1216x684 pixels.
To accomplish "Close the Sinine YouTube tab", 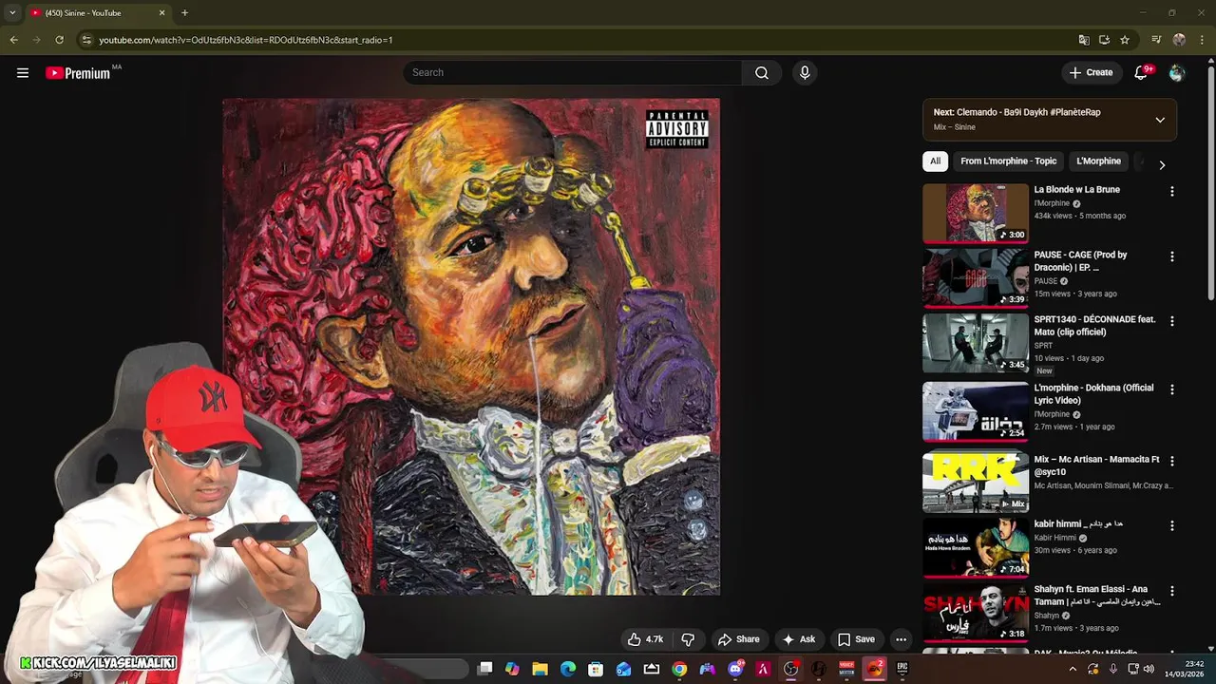I will pyautogui.click(x=161, y=13).
